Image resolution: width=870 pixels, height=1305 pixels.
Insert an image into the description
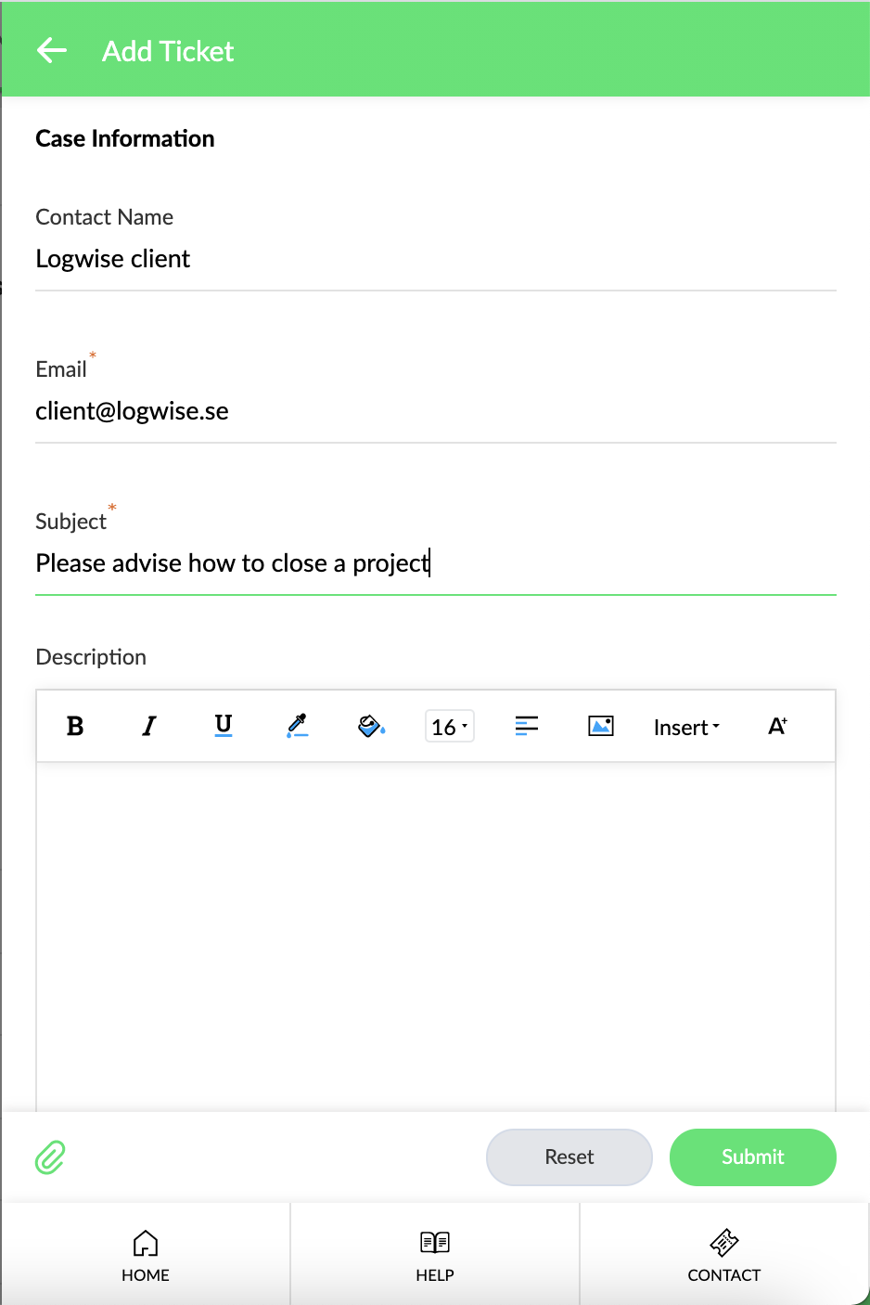pos(601,726)
